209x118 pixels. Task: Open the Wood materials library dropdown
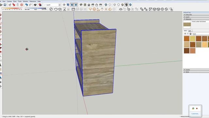click(x=201, y=34)
